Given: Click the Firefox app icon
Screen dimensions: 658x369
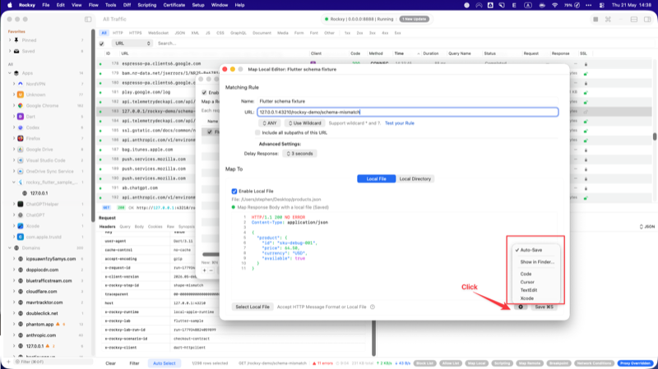Looking at the screenshot, I should click(x=20, y=138).
